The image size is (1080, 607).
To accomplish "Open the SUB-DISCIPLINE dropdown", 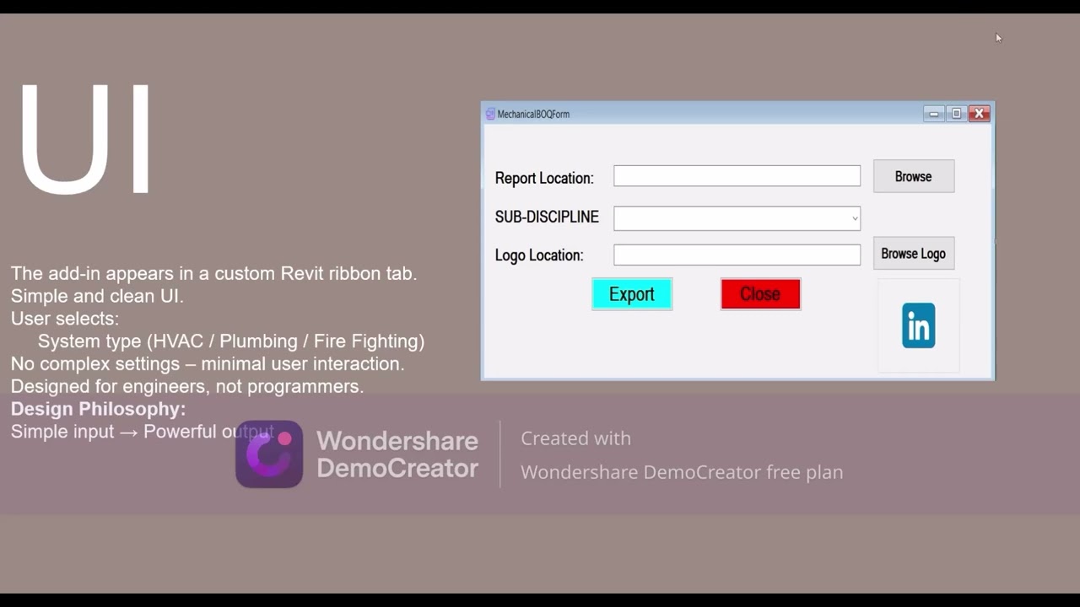I will click(x=737, y=218).
